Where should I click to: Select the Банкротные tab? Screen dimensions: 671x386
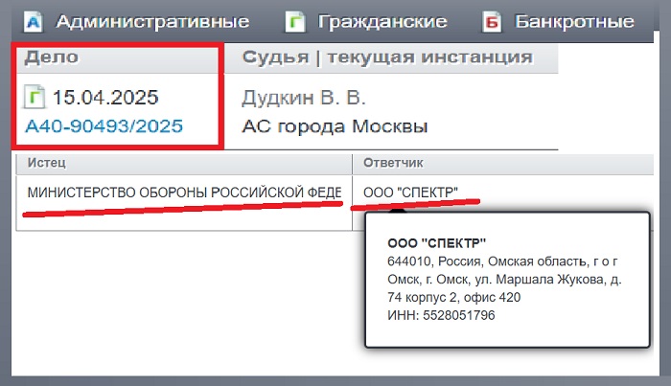click(x=574, y=22)
